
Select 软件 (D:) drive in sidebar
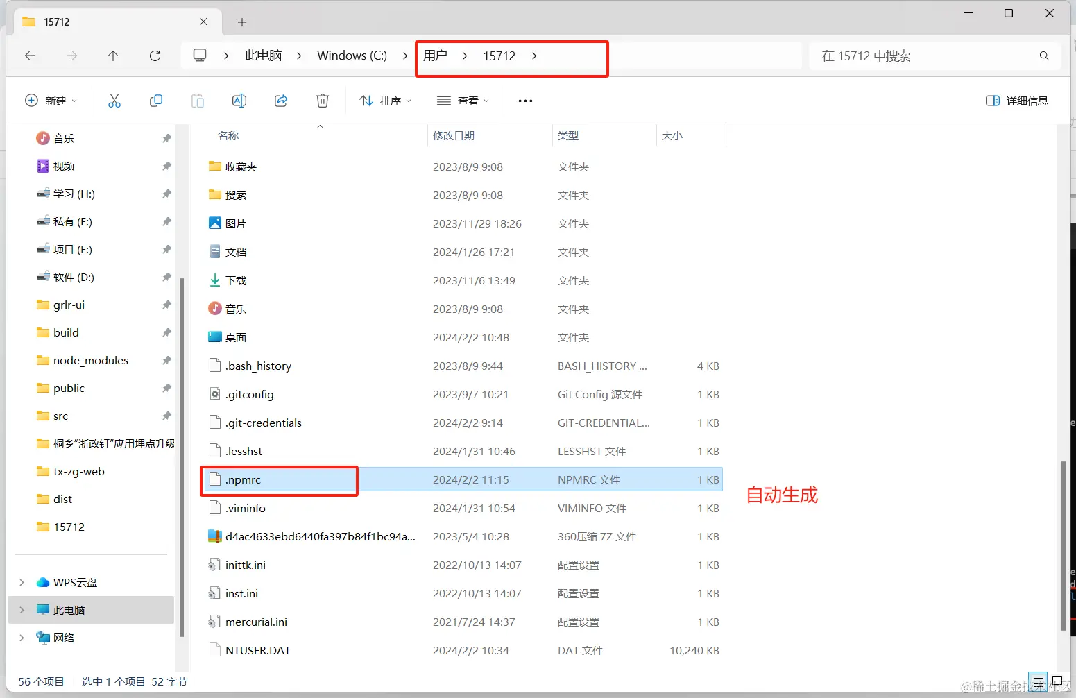[x=74, y=277]
